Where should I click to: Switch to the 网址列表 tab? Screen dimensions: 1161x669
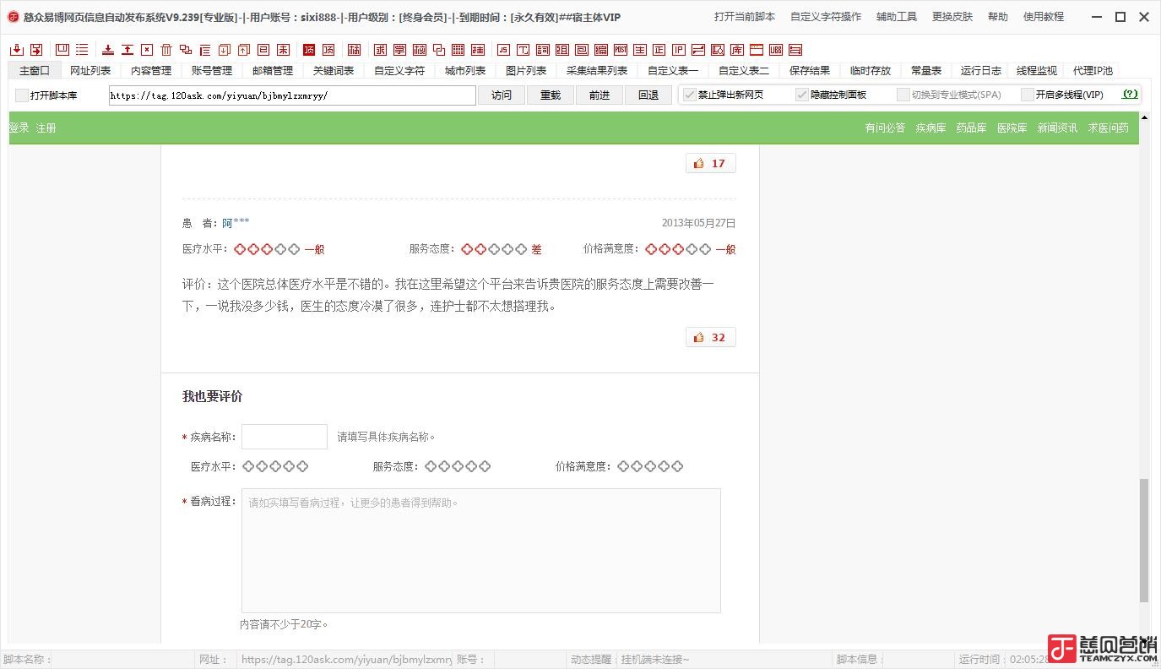pos(90,70)
